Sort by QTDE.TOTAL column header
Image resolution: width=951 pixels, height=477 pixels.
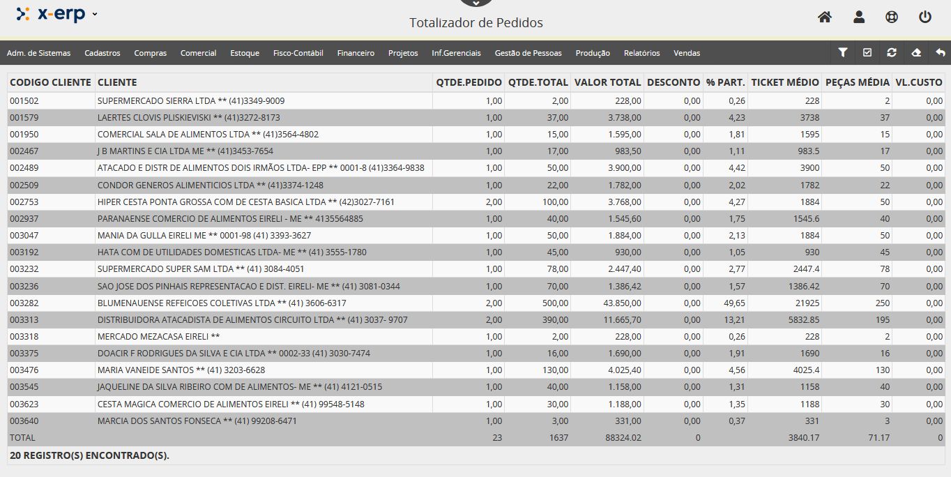pos(538,82)
